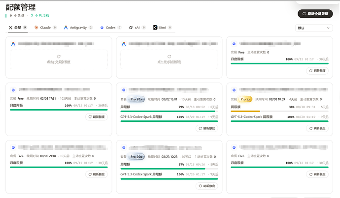Open the Kimi tab
Viewport: 340px width, 198px height.
click(x=162, y=28)
